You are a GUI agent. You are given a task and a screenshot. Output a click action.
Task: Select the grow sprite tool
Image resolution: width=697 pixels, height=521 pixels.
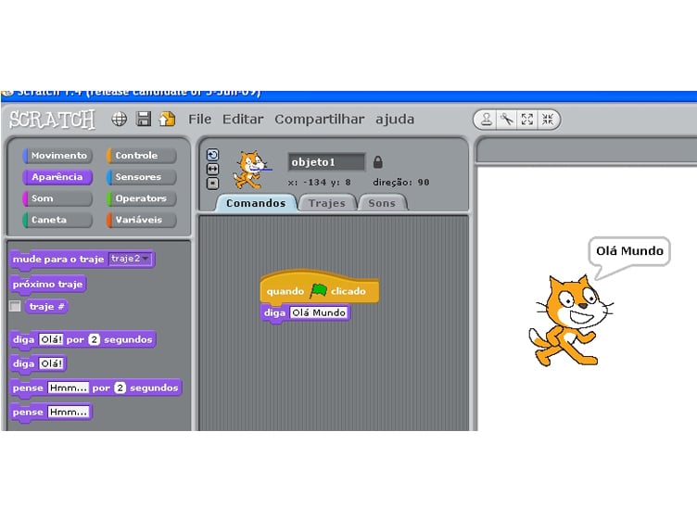(527, 120)
